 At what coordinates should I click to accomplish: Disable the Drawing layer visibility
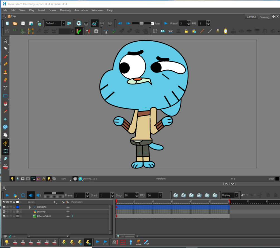(x=4, y=212)
